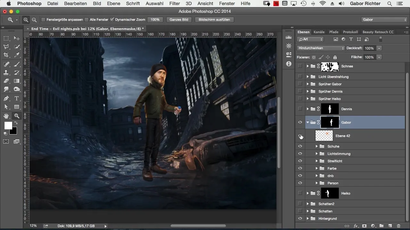The width and height of the screenshot is (410, 230).
Task: Create a new layer
Action: pos(390,226)
